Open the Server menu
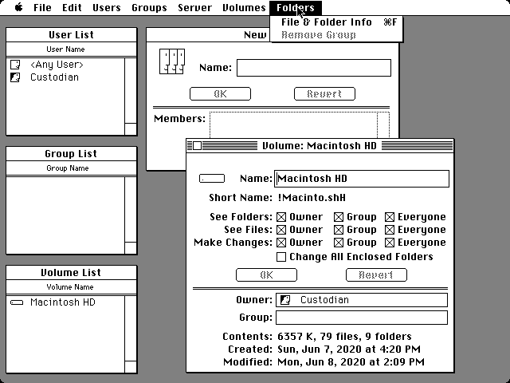Screen dimensions: 510x383 tap(195, 8)
